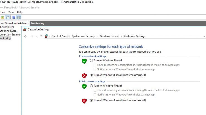
Task: Open the recent locations dropdown arrow
Action: [37, 36]
